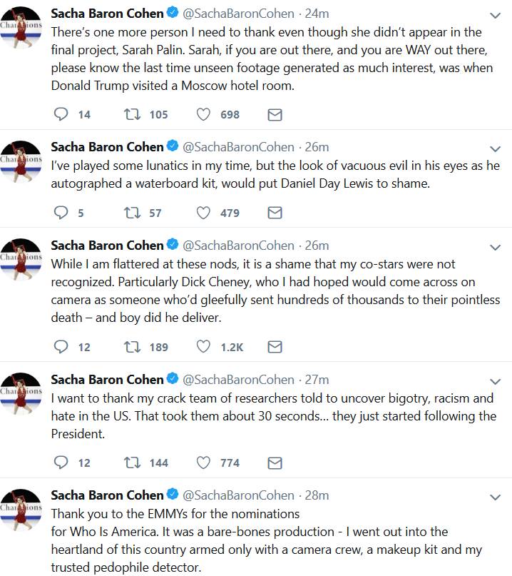Screen dimensions: 512x576
Task: Retweet the Dick Cheney tweet
Action: (133, 347)
